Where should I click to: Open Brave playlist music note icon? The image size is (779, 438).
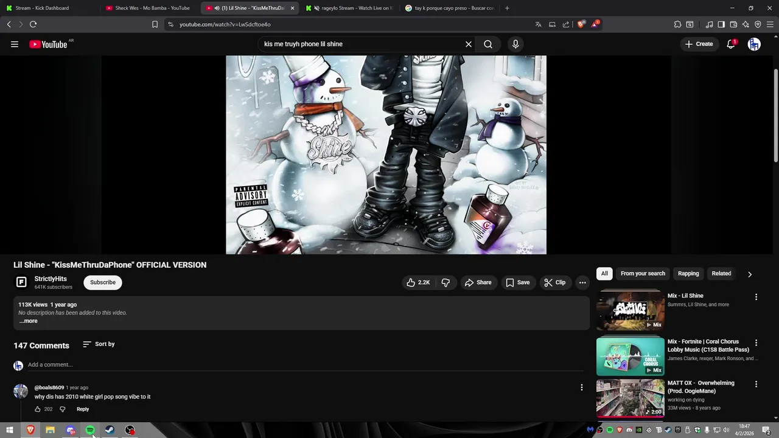click(x=709, y=24)
